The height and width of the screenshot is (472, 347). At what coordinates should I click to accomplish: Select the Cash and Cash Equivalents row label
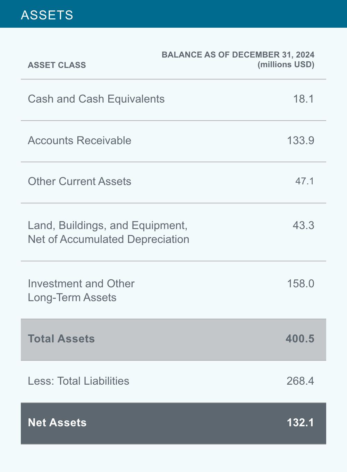[x=96, y=99]
